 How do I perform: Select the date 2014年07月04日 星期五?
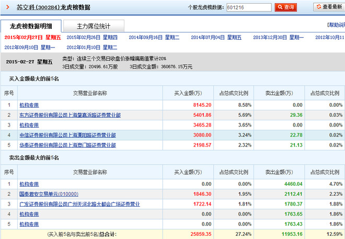(x=216, y=38)
